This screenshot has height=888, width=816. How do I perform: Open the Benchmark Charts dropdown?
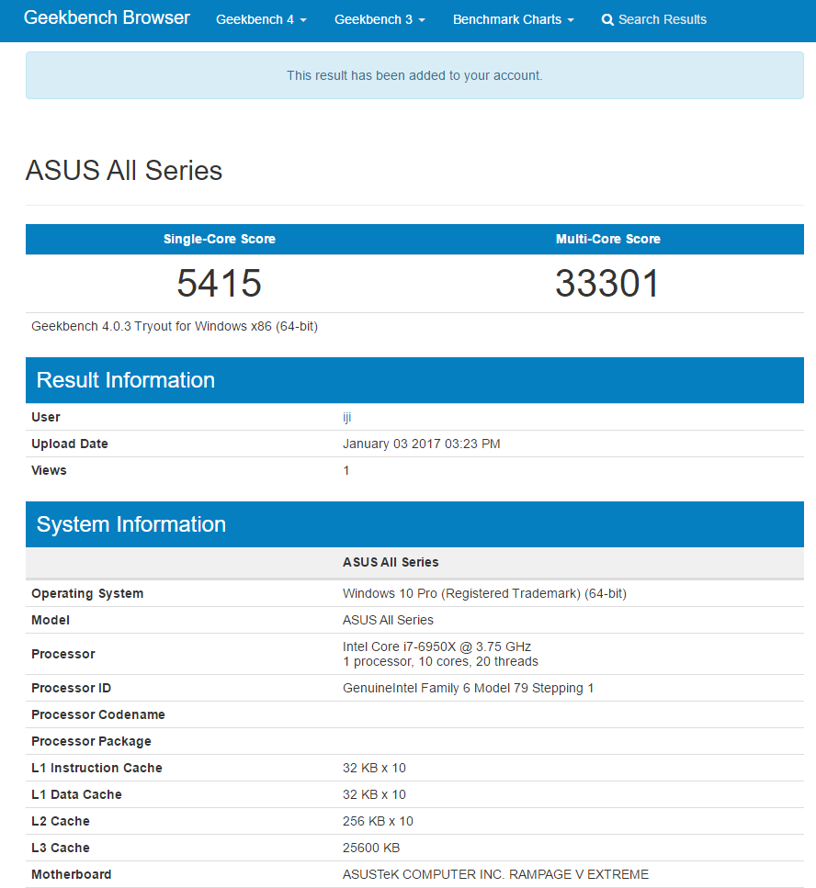point(514,20)
